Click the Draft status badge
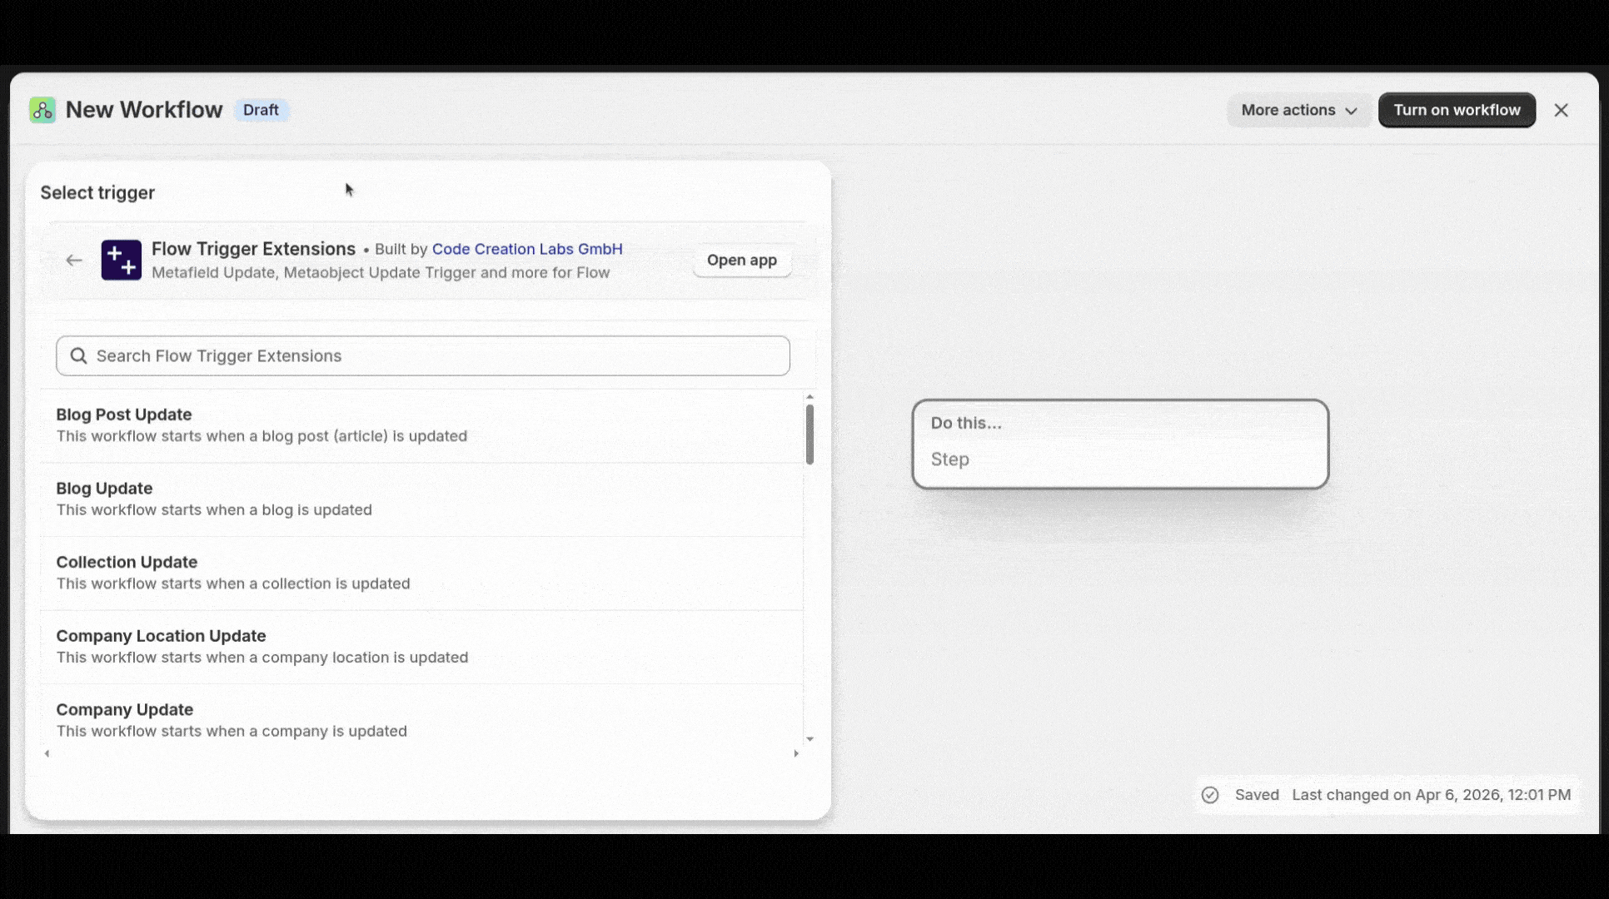Screen dimensions: 1609x899 261,109
